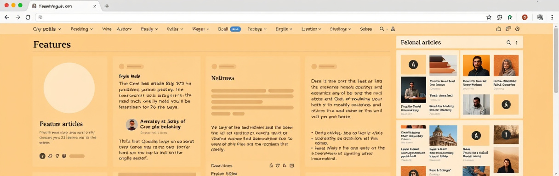Open the browser three-dot menu
Screen dimensions: 559x176
[552, 17]
